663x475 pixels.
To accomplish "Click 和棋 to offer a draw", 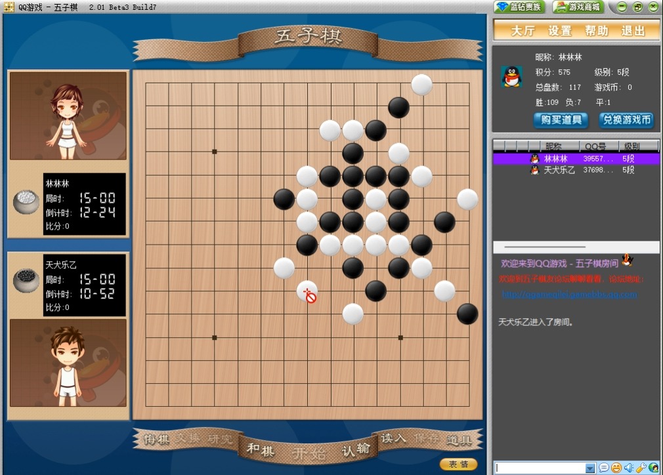I will coord(261,449).
